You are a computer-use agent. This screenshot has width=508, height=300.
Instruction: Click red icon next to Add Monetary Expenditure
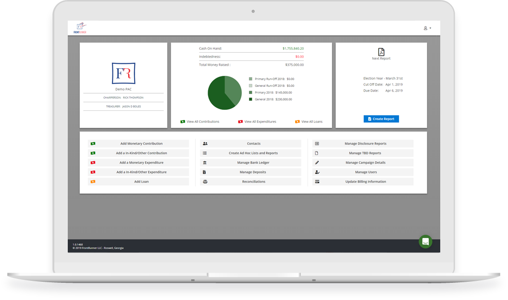tap(93, 162)
